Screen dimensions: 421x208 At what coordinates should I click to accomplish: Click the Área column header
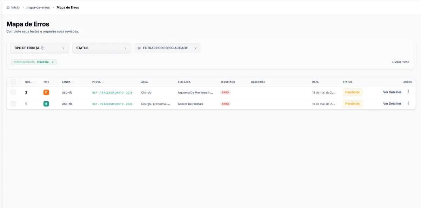pyautogui.click(x=144, y=82)
